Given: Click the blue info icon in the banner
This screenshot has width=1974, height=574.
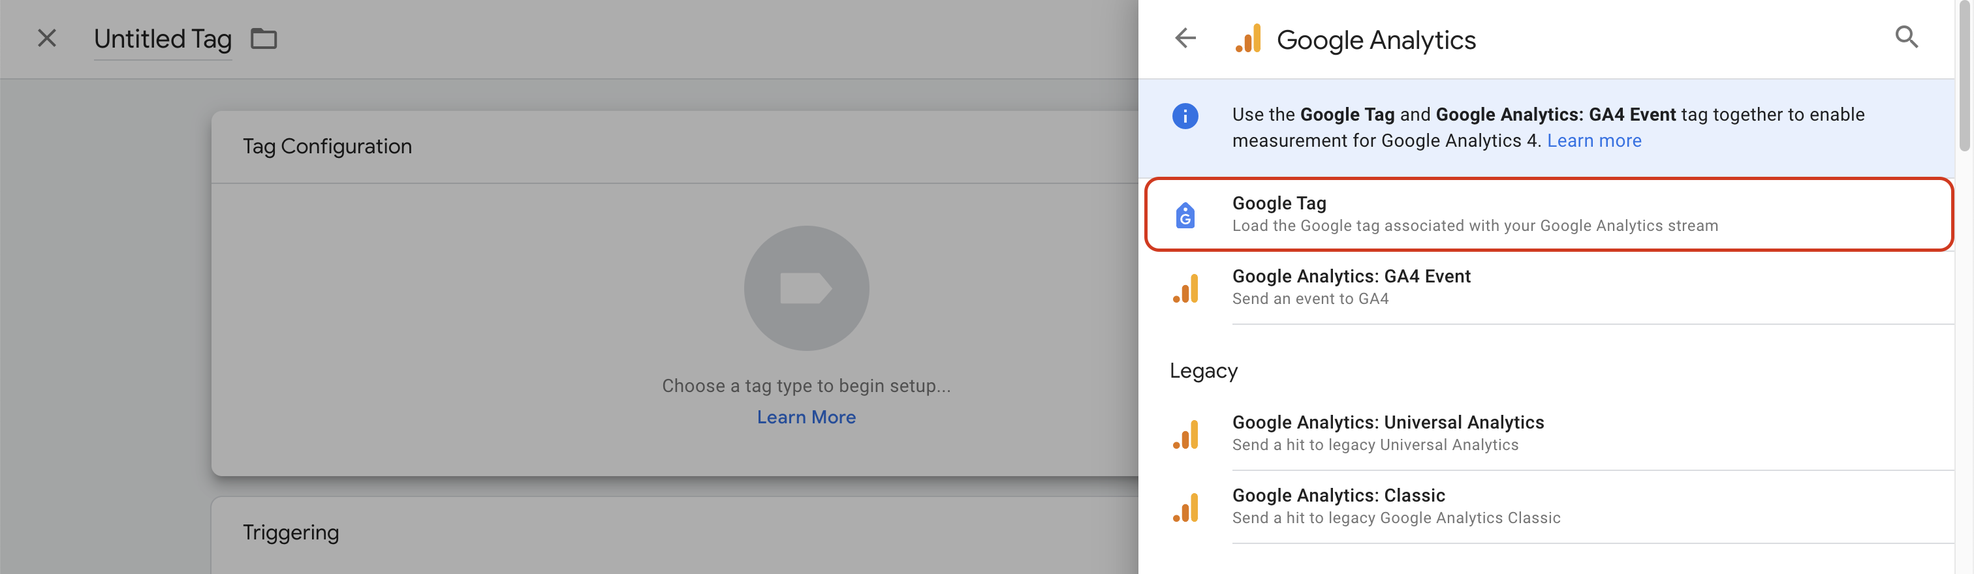Looking at the screenshot, I should click(x=1185, y=116).
